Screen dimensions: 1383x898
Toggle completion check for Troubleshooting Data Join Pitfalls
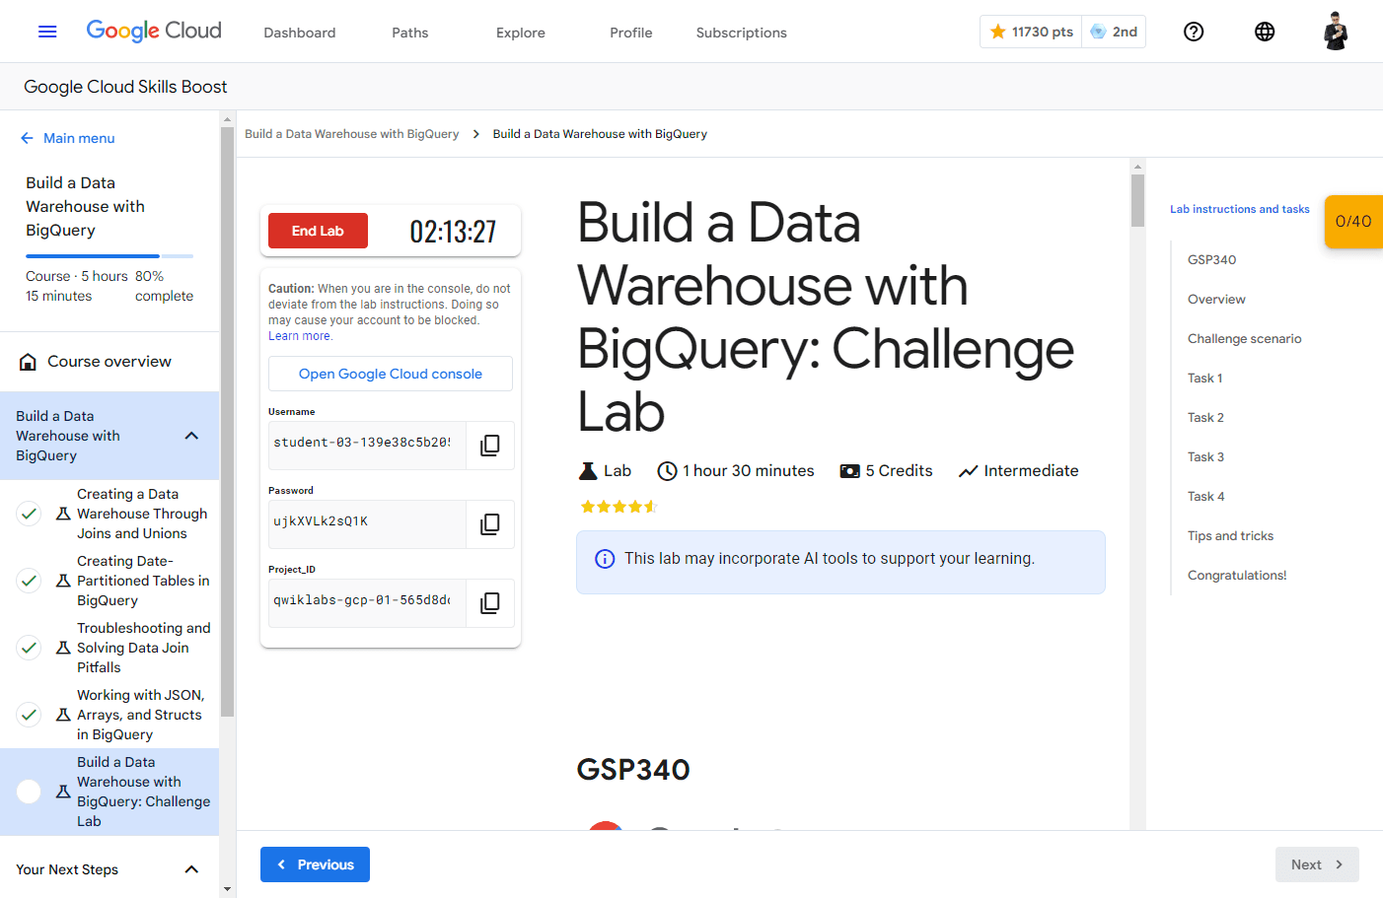(x=30, y=648)
